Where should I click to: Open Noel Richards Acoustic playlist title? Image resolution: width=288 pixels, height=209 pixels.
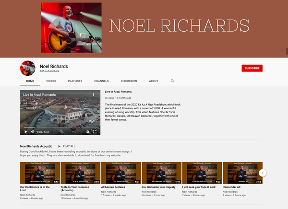point(36,146)
